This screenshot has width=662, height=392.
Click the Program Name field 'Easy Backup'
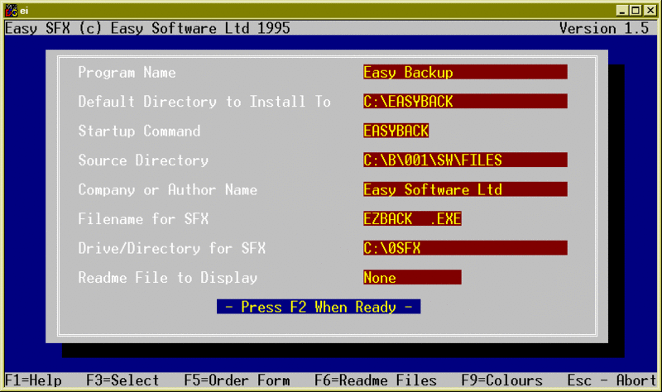(465, 72)
